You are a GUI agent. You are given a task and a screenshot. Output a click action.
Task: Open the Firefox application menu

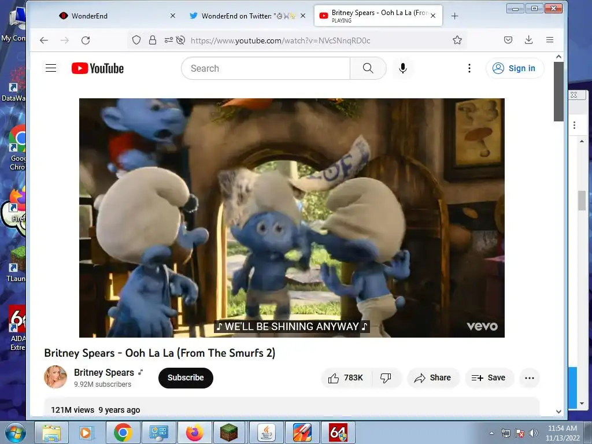point(550,40)
